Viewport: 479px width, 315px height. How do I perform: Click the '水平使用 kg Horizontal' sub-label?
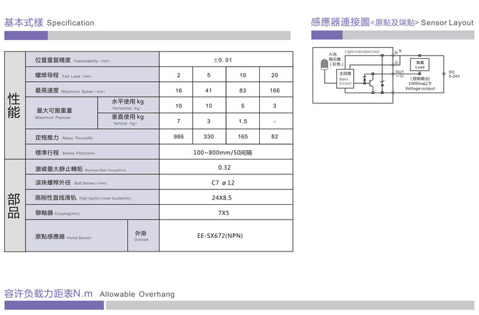tap(128, 104)
